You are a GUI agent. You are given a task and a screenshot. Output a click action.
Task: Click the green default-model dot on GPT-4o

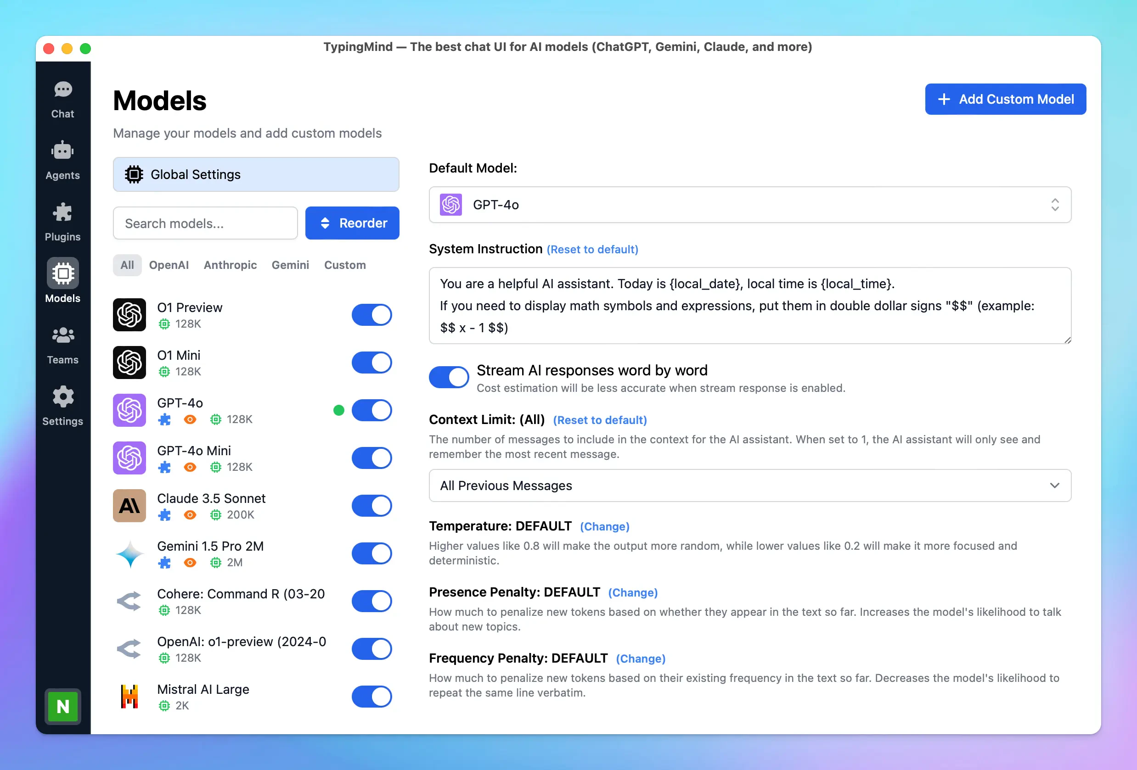(338, 410)
